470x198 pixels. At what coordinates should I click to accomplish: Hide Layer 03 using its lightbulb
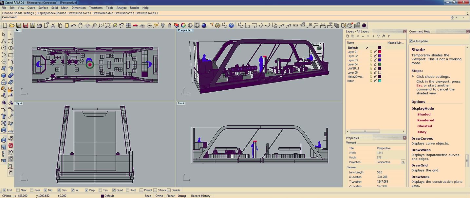pyautogui.click(x=371, y=60)
